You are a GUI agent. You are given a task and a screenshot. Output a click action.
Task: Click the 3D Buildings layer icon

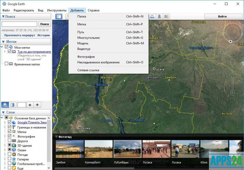click(14, 145)
